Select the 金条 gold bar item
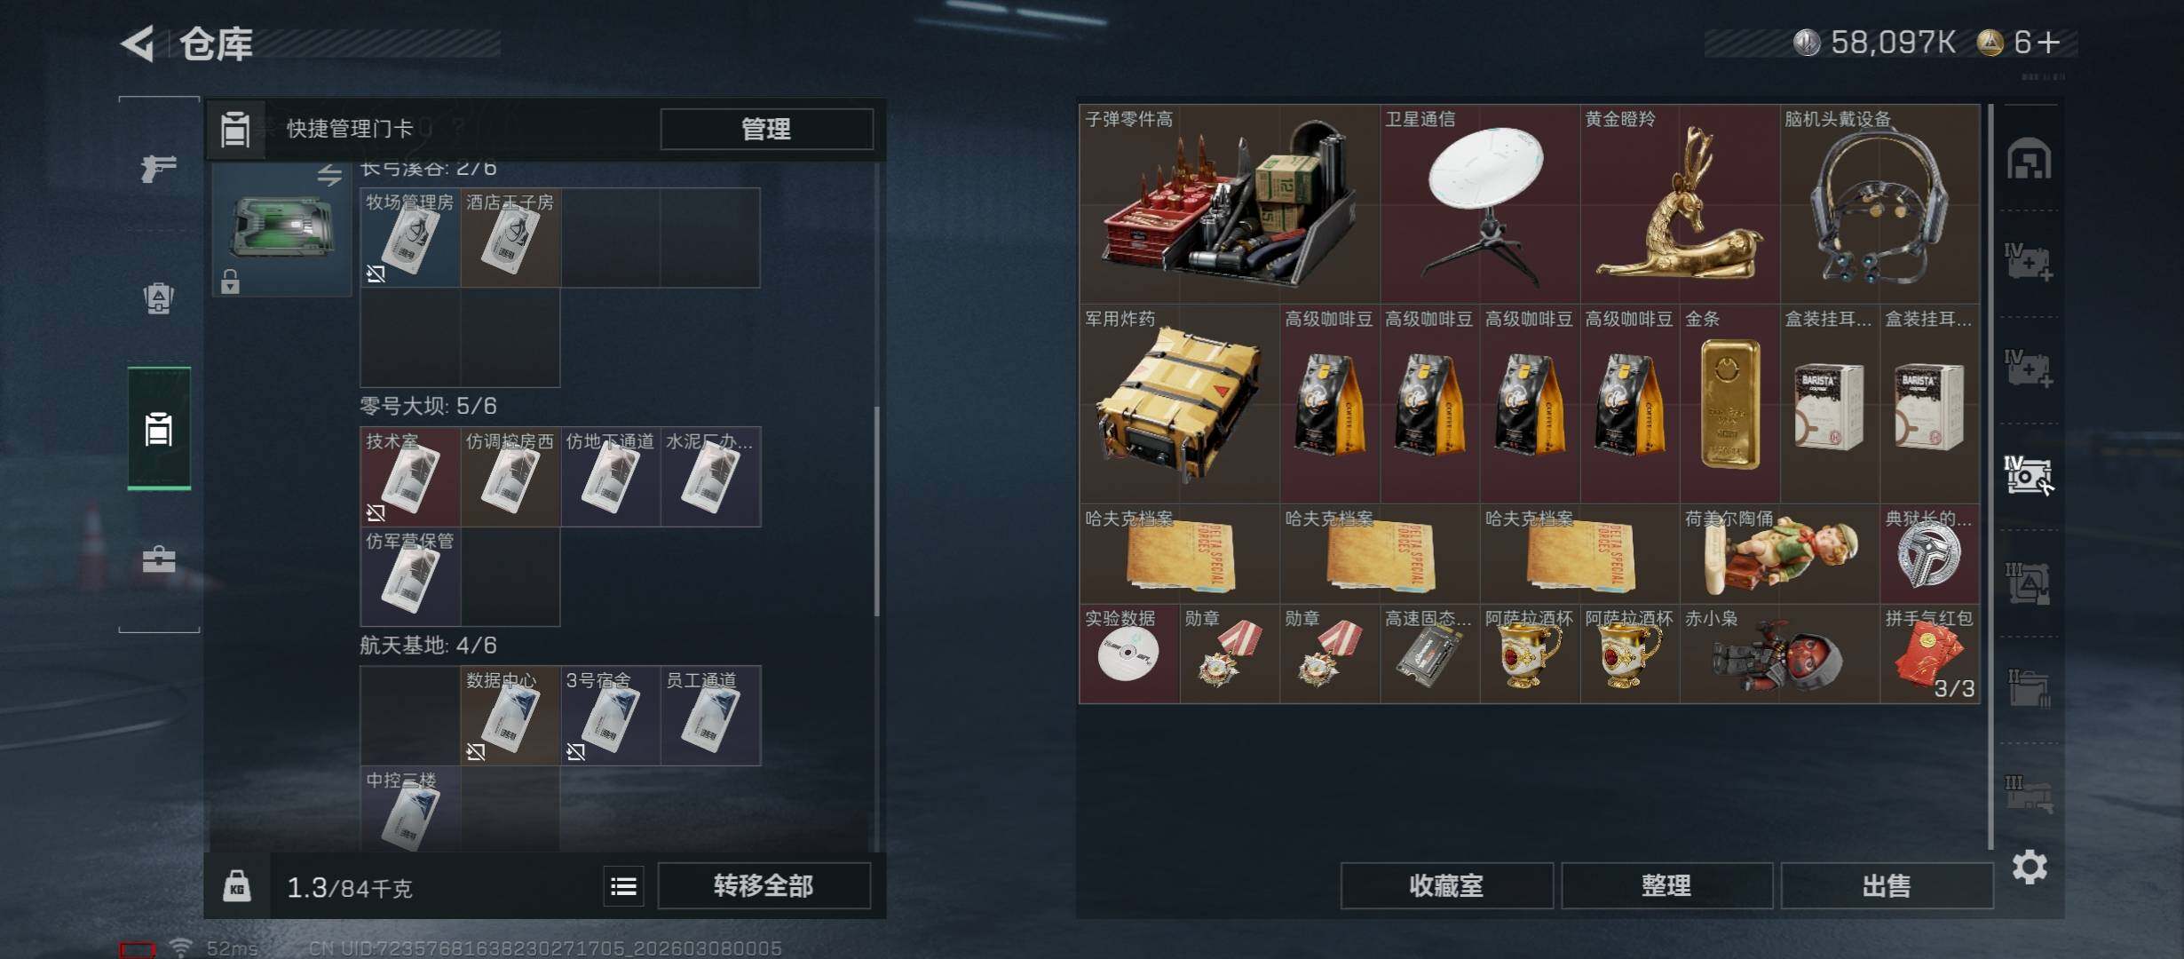The height and width of the screenshot is (959, 2184). click(1729, 404)
